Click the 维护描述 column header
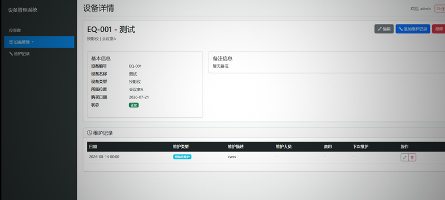 click(x=236, y=147)
